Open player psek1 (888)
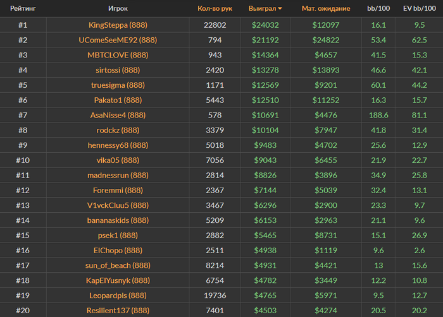This screenshot has height=317, width=443. click(x=118, y=235)
